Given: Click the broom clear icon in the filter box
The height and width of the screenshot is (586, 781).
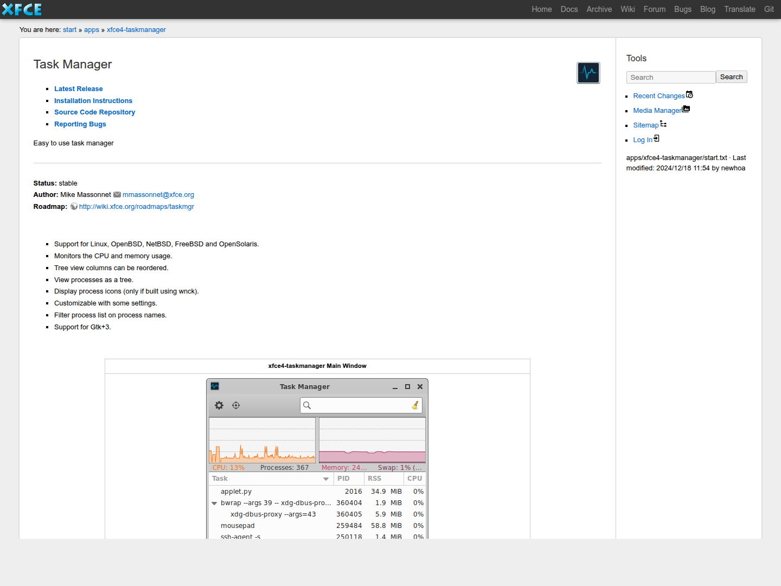Looking at the screenshot, I should point(415,405).
